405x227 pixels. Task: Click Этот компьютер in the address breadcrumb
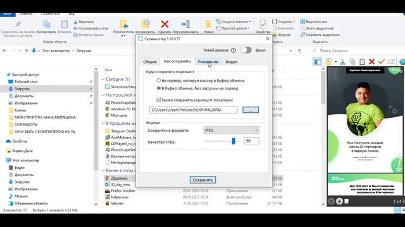[56, 50]
